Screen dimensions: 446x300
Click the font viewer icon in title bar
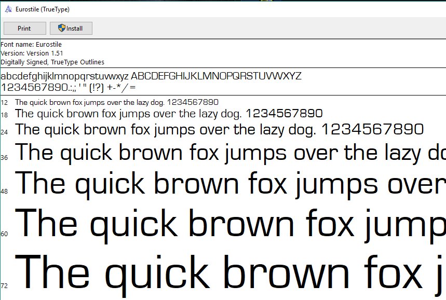coord(8,9)
